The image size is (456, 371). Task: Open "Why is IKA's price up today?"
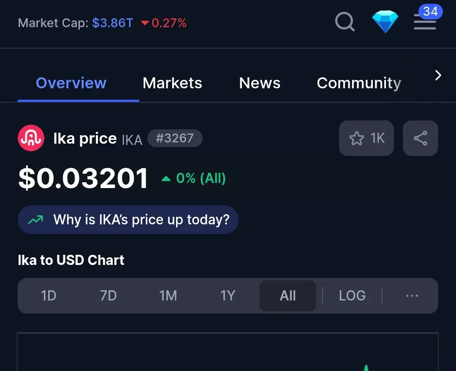pyautogui.click(x=128, y=220)
